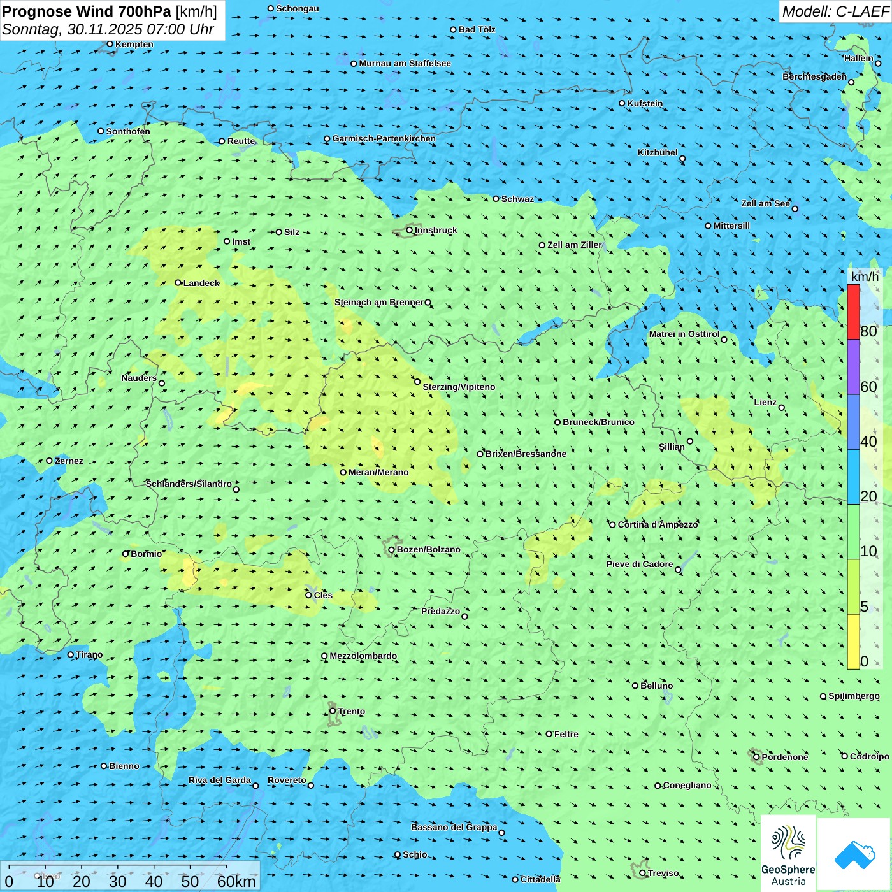
Task: Click the Innsbruck city marker
Action: click(410, 231)
